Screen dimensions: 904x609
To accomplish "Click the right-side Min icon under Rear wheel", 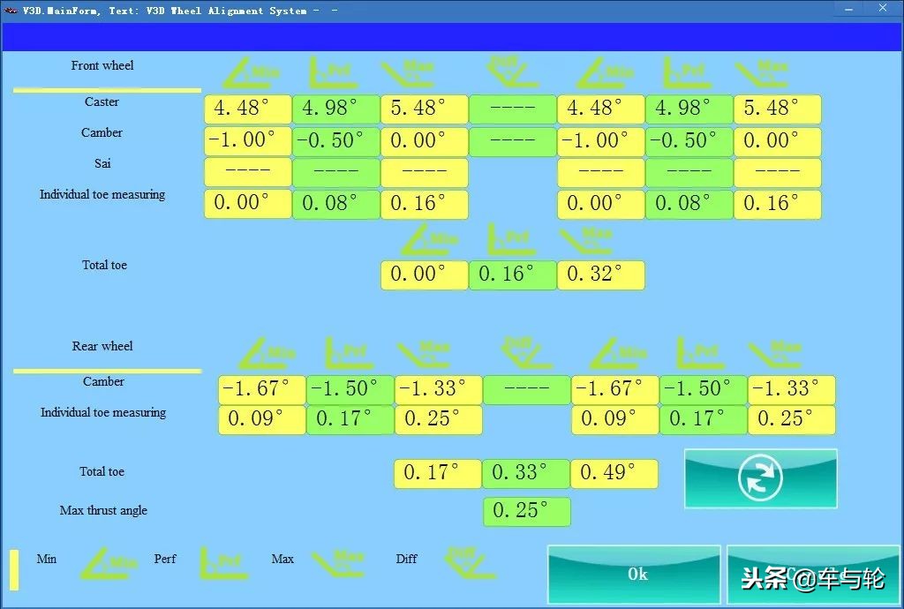I will coord(618,353).
